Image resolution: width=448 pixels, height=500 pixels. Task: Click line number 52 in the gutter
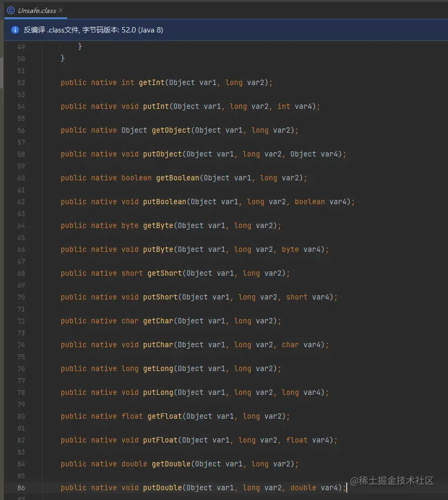click(21, 83)
